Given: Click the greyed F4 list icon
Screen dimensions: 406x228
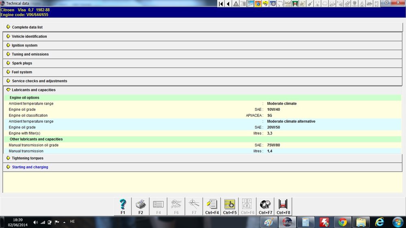Looking at the screenshot, I should click(x=158, y=206).
